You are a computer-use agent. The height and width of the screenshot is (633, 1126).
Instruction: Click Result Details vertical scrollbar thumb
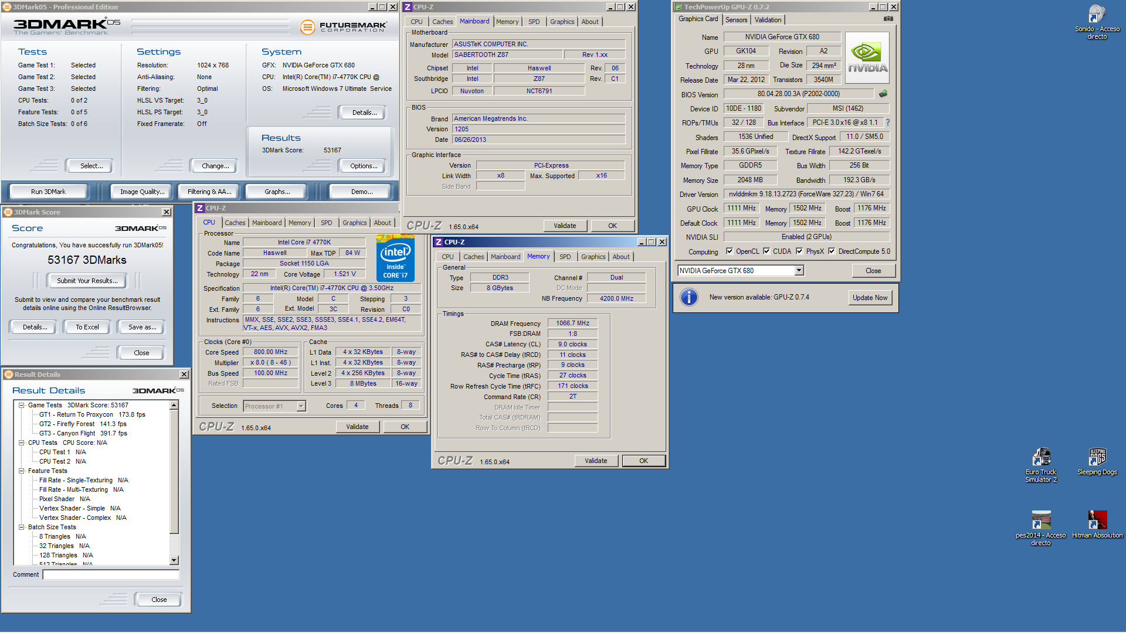pyautogui.click(x=174, y=472)
